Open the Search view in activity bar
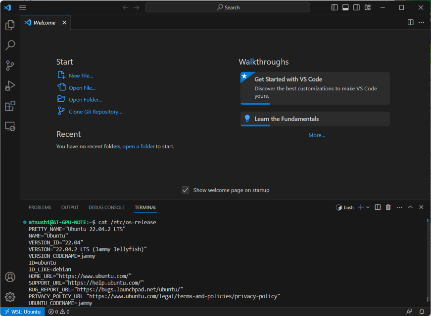Screen dimensions: 431x316 tap(10, 45)
